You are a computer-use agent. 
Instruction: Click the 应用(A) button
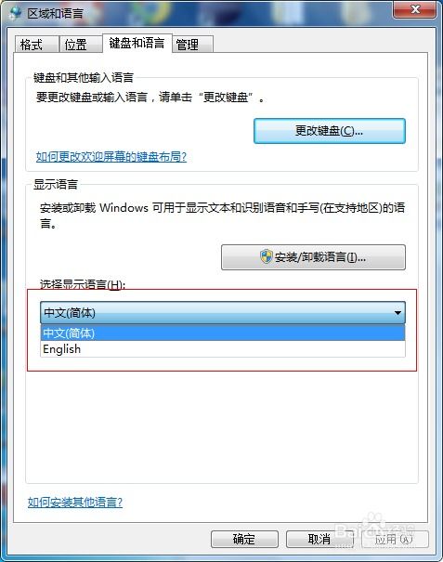(395, 539)
